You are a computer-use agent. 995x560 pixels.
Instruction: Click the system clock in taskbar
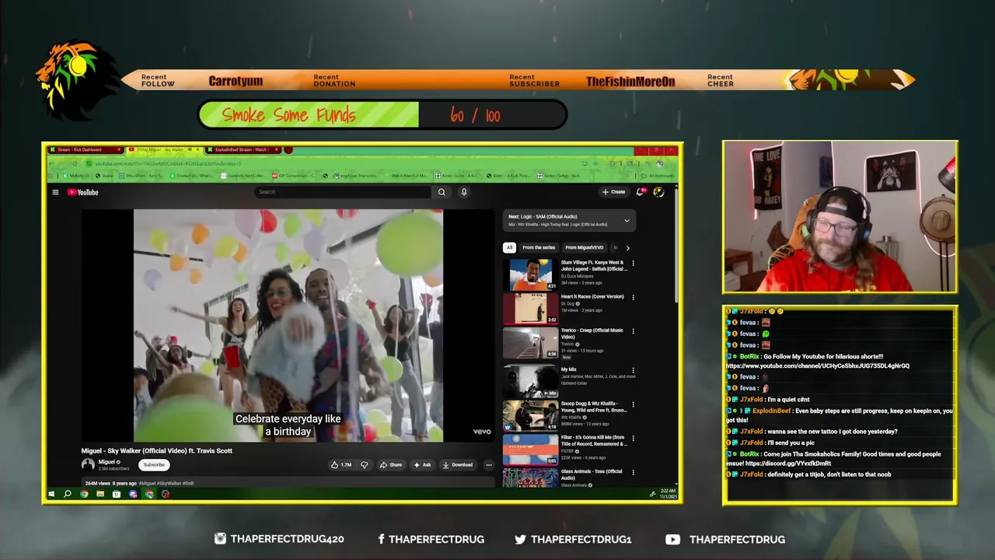click(x=669, y=494)
